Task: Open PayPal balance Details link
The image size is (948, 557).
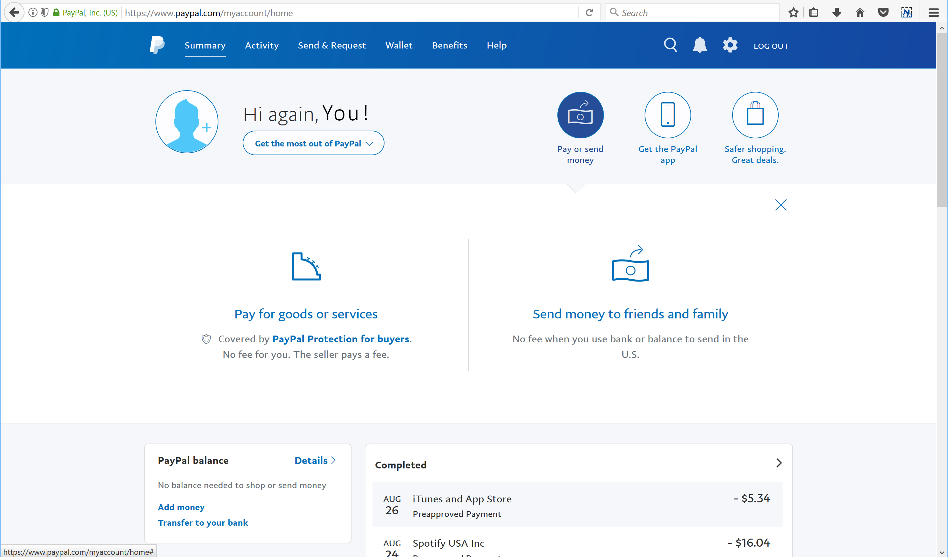Action: click(x=315, y=461)
